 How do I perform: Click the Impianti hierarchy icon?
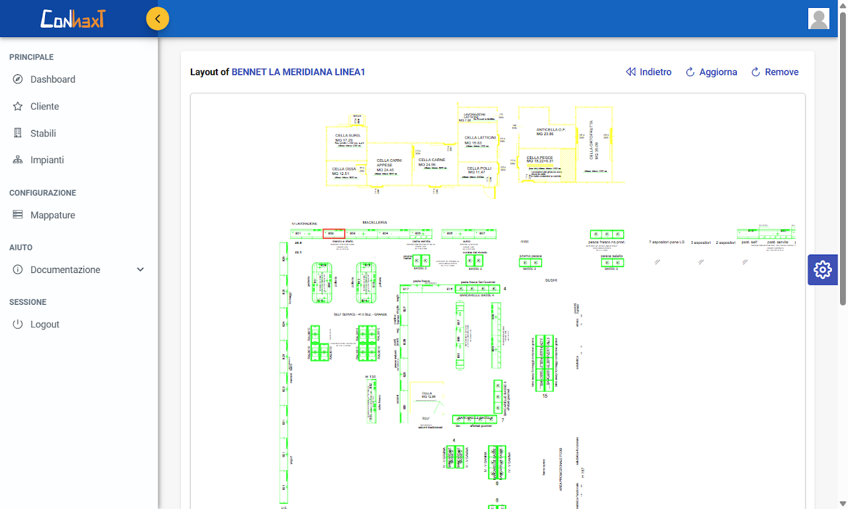point(18,160)
